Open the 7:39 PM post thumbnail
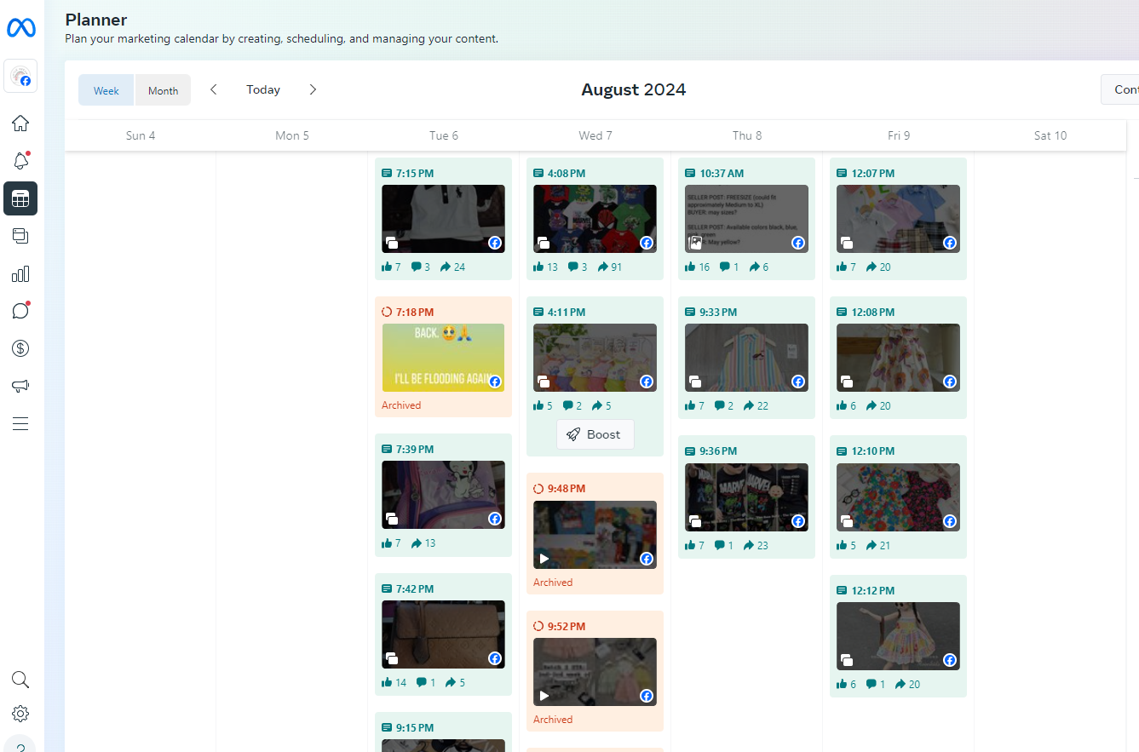 pos(443,495)
